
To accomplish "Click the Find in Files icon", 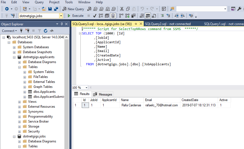I will [x=172, y=9].
